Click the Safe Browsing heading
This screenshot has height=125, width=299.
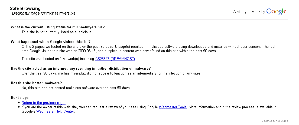(25, 9)
